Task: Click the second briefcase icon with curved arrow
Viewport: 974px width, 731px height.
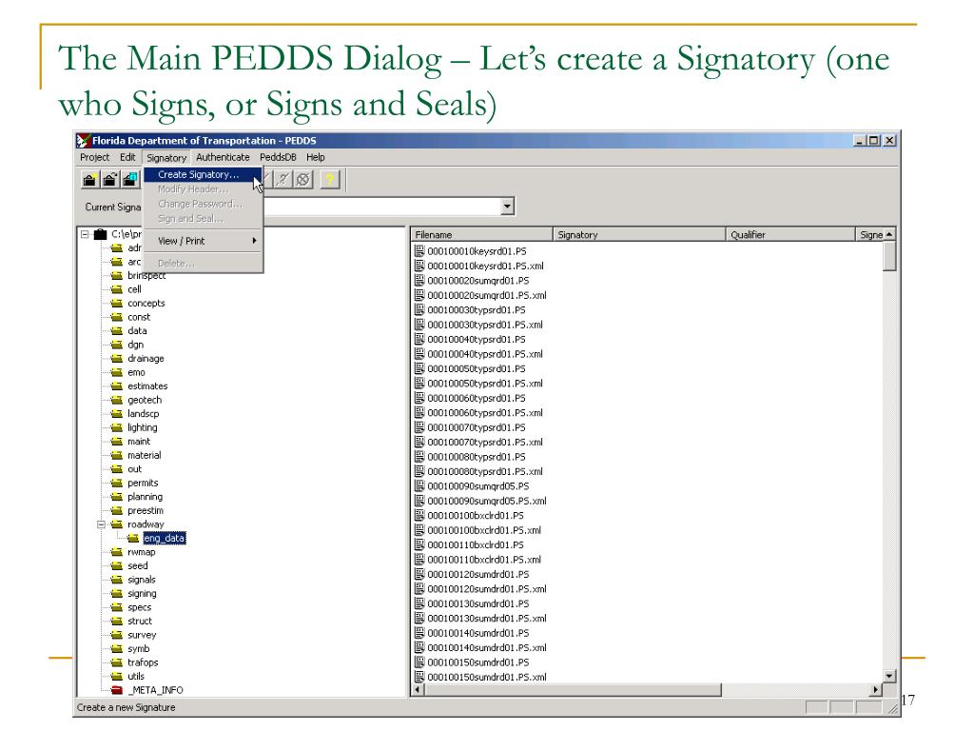Action: coord(110,180)
